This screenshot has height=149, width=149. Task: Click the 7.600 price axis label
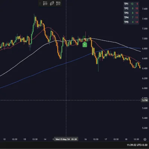click(145, 9)
